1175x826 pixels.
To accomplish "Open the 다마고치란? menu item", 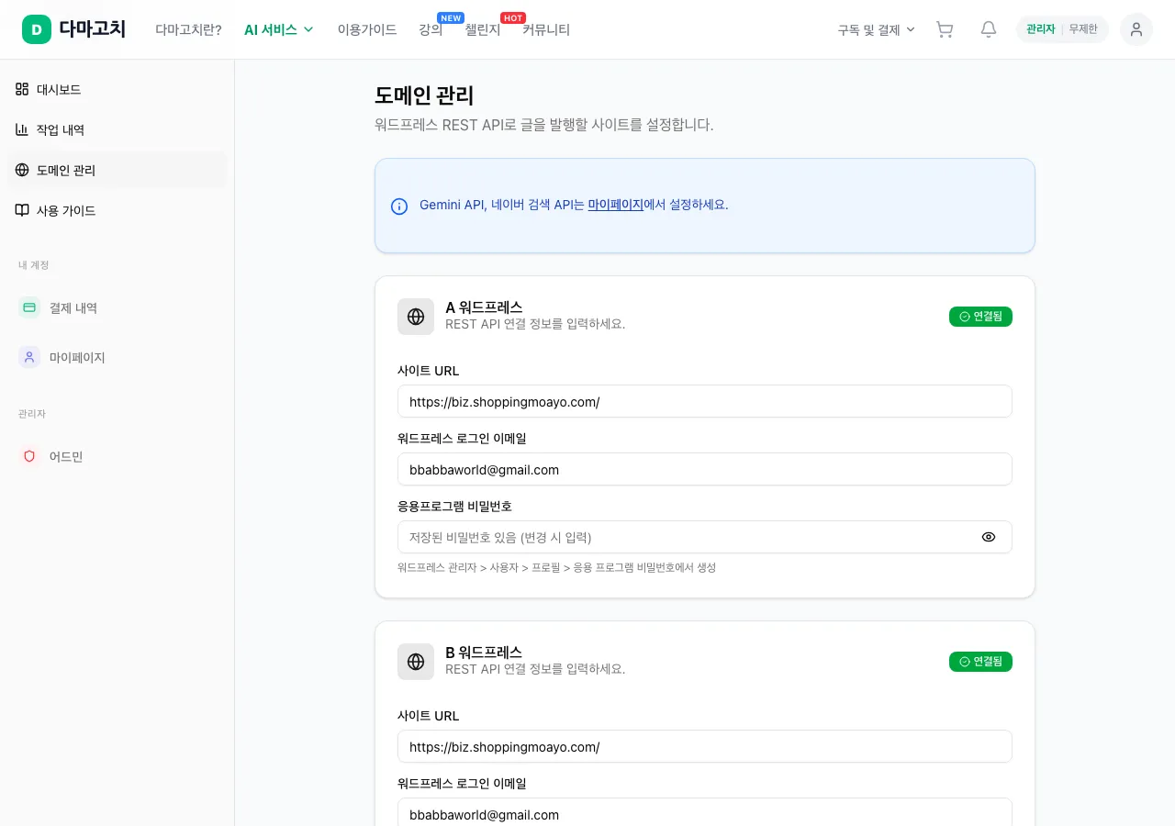I will pos(188,29).
